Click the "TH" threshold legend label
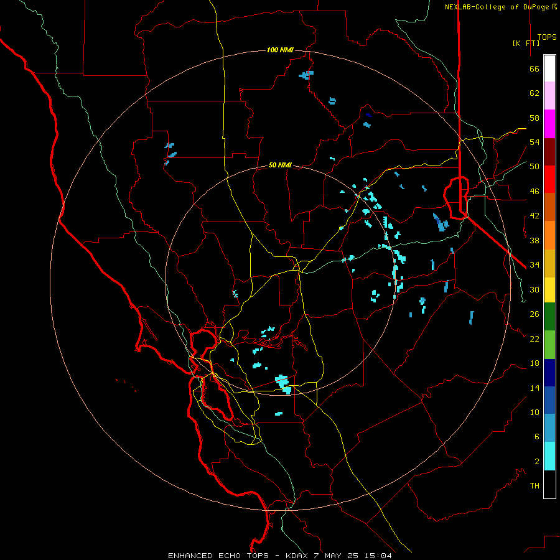This screenshot has width=560, height=560. click(534, 486)
